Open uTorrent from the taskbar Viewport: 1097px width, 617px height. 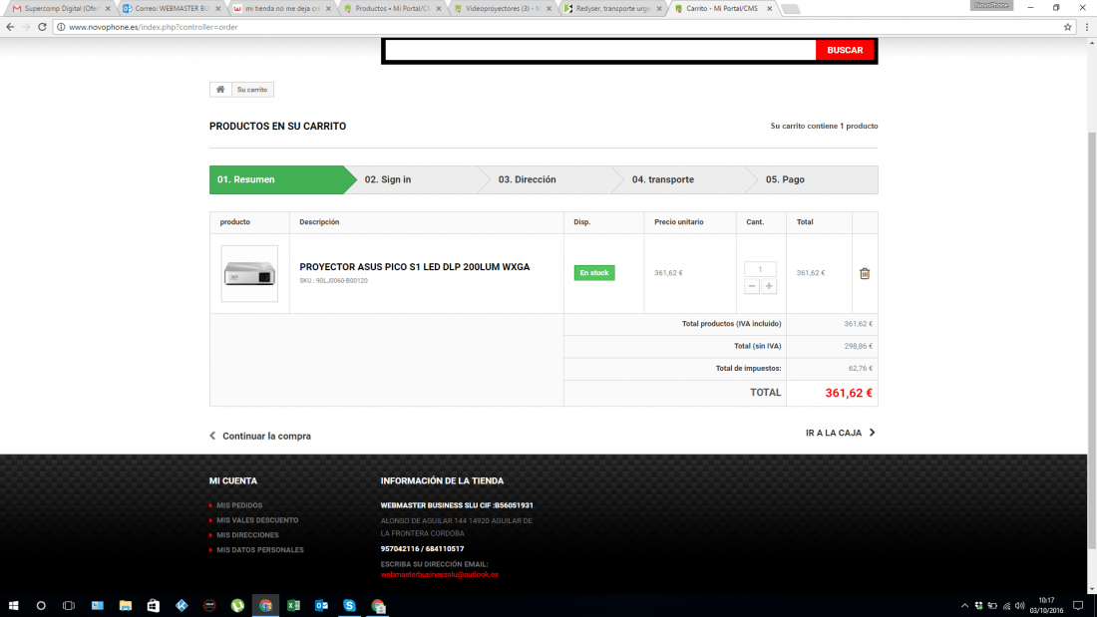click(238, 606)
